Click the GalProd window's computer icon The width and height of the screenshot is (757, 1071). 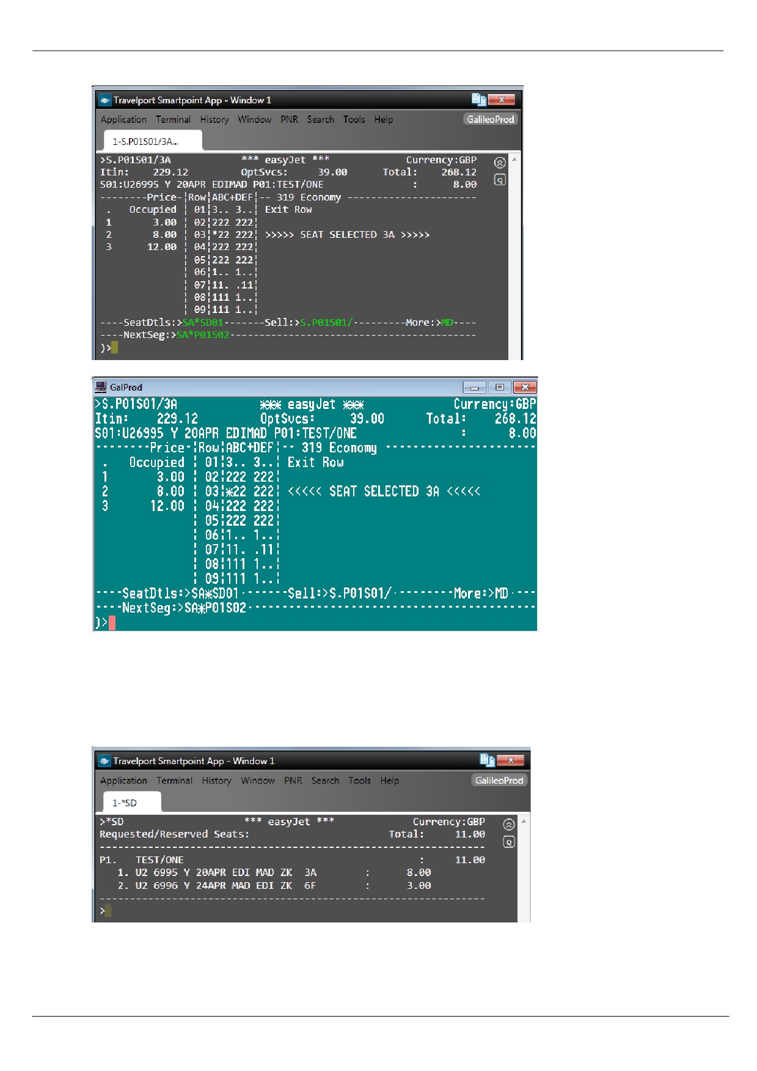point(101,387)
